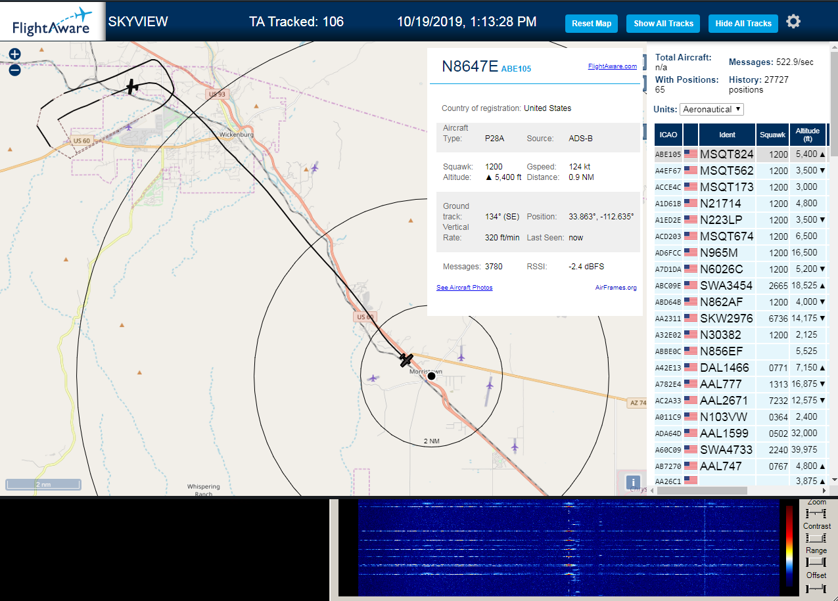Open the Units dropdown showing Aeronautical
The height and width of the screenshot is (601, 838).
[x=712, y=109]
